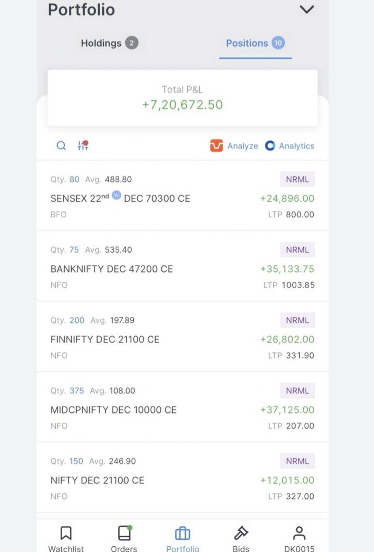Select MIDCPNIFTY DEC 10000 CE row
Viewport: 374px width, 552px height.
point(183,407)
